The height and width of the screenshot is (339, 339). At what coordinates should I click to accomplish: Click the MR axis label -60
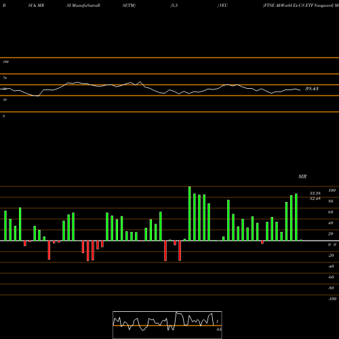(x=331, y=277)
